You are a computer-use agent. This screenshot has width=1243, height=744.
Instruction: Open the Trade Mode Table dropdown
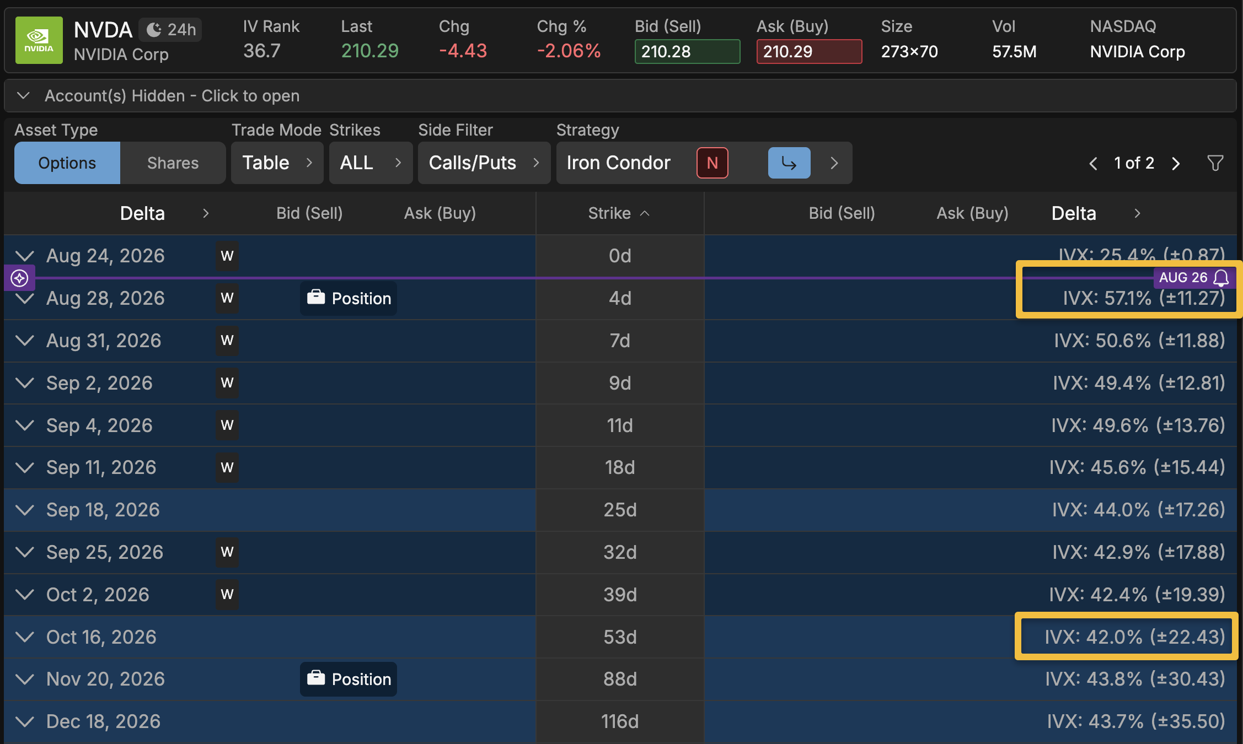(x=277, y=163)
